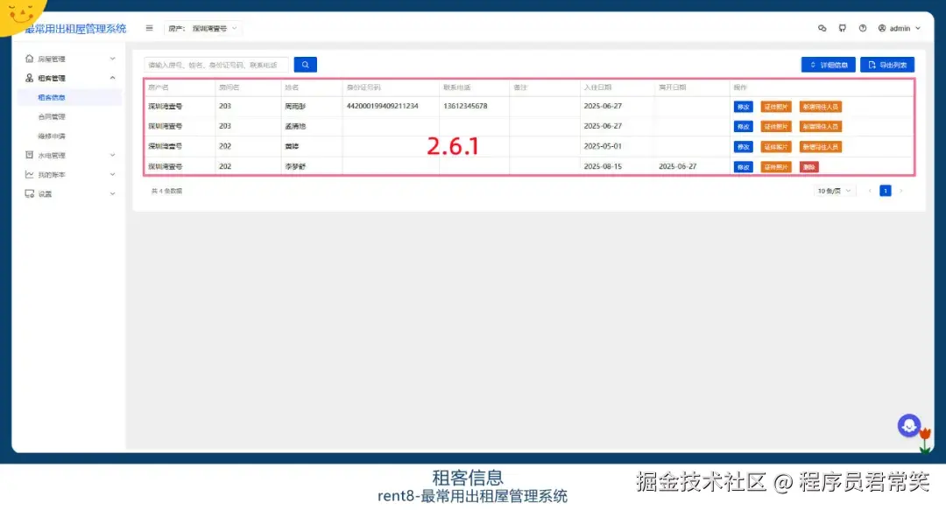
Task: Click the admin avatar icon
Action: tap(882, 27)
